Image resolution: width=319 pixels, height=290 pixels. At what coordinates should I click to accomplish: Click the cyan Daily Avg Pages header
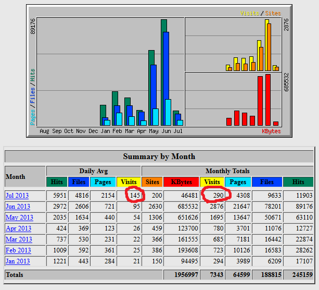[x=103, y=182]
